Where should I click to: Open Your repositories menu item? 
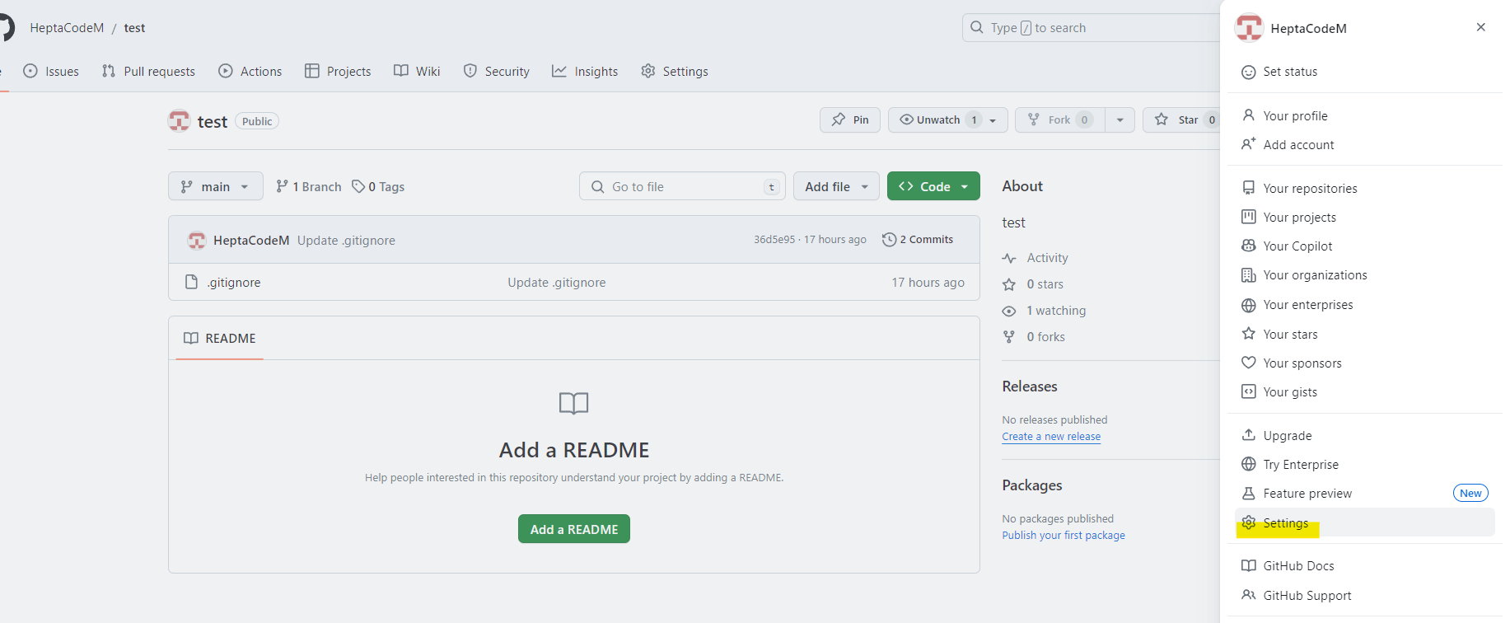[x=1364, y=189]
